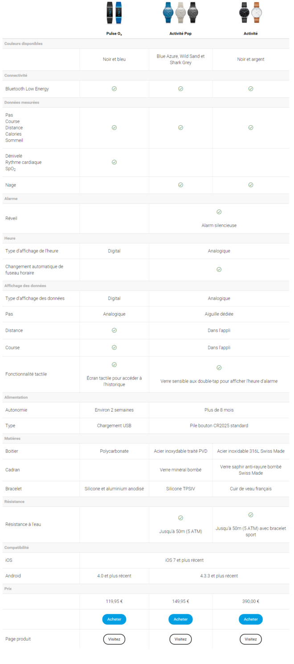Click Bluetooth check icon for Activité Pop

(x=180, y=88)
